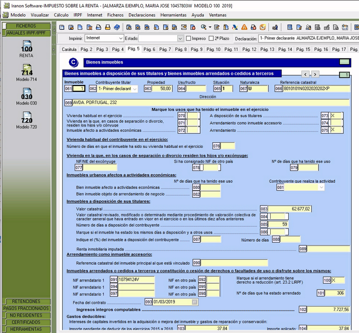359x333 pixels.
Task: Click the orange warning triangle icon
Action: 244,27
